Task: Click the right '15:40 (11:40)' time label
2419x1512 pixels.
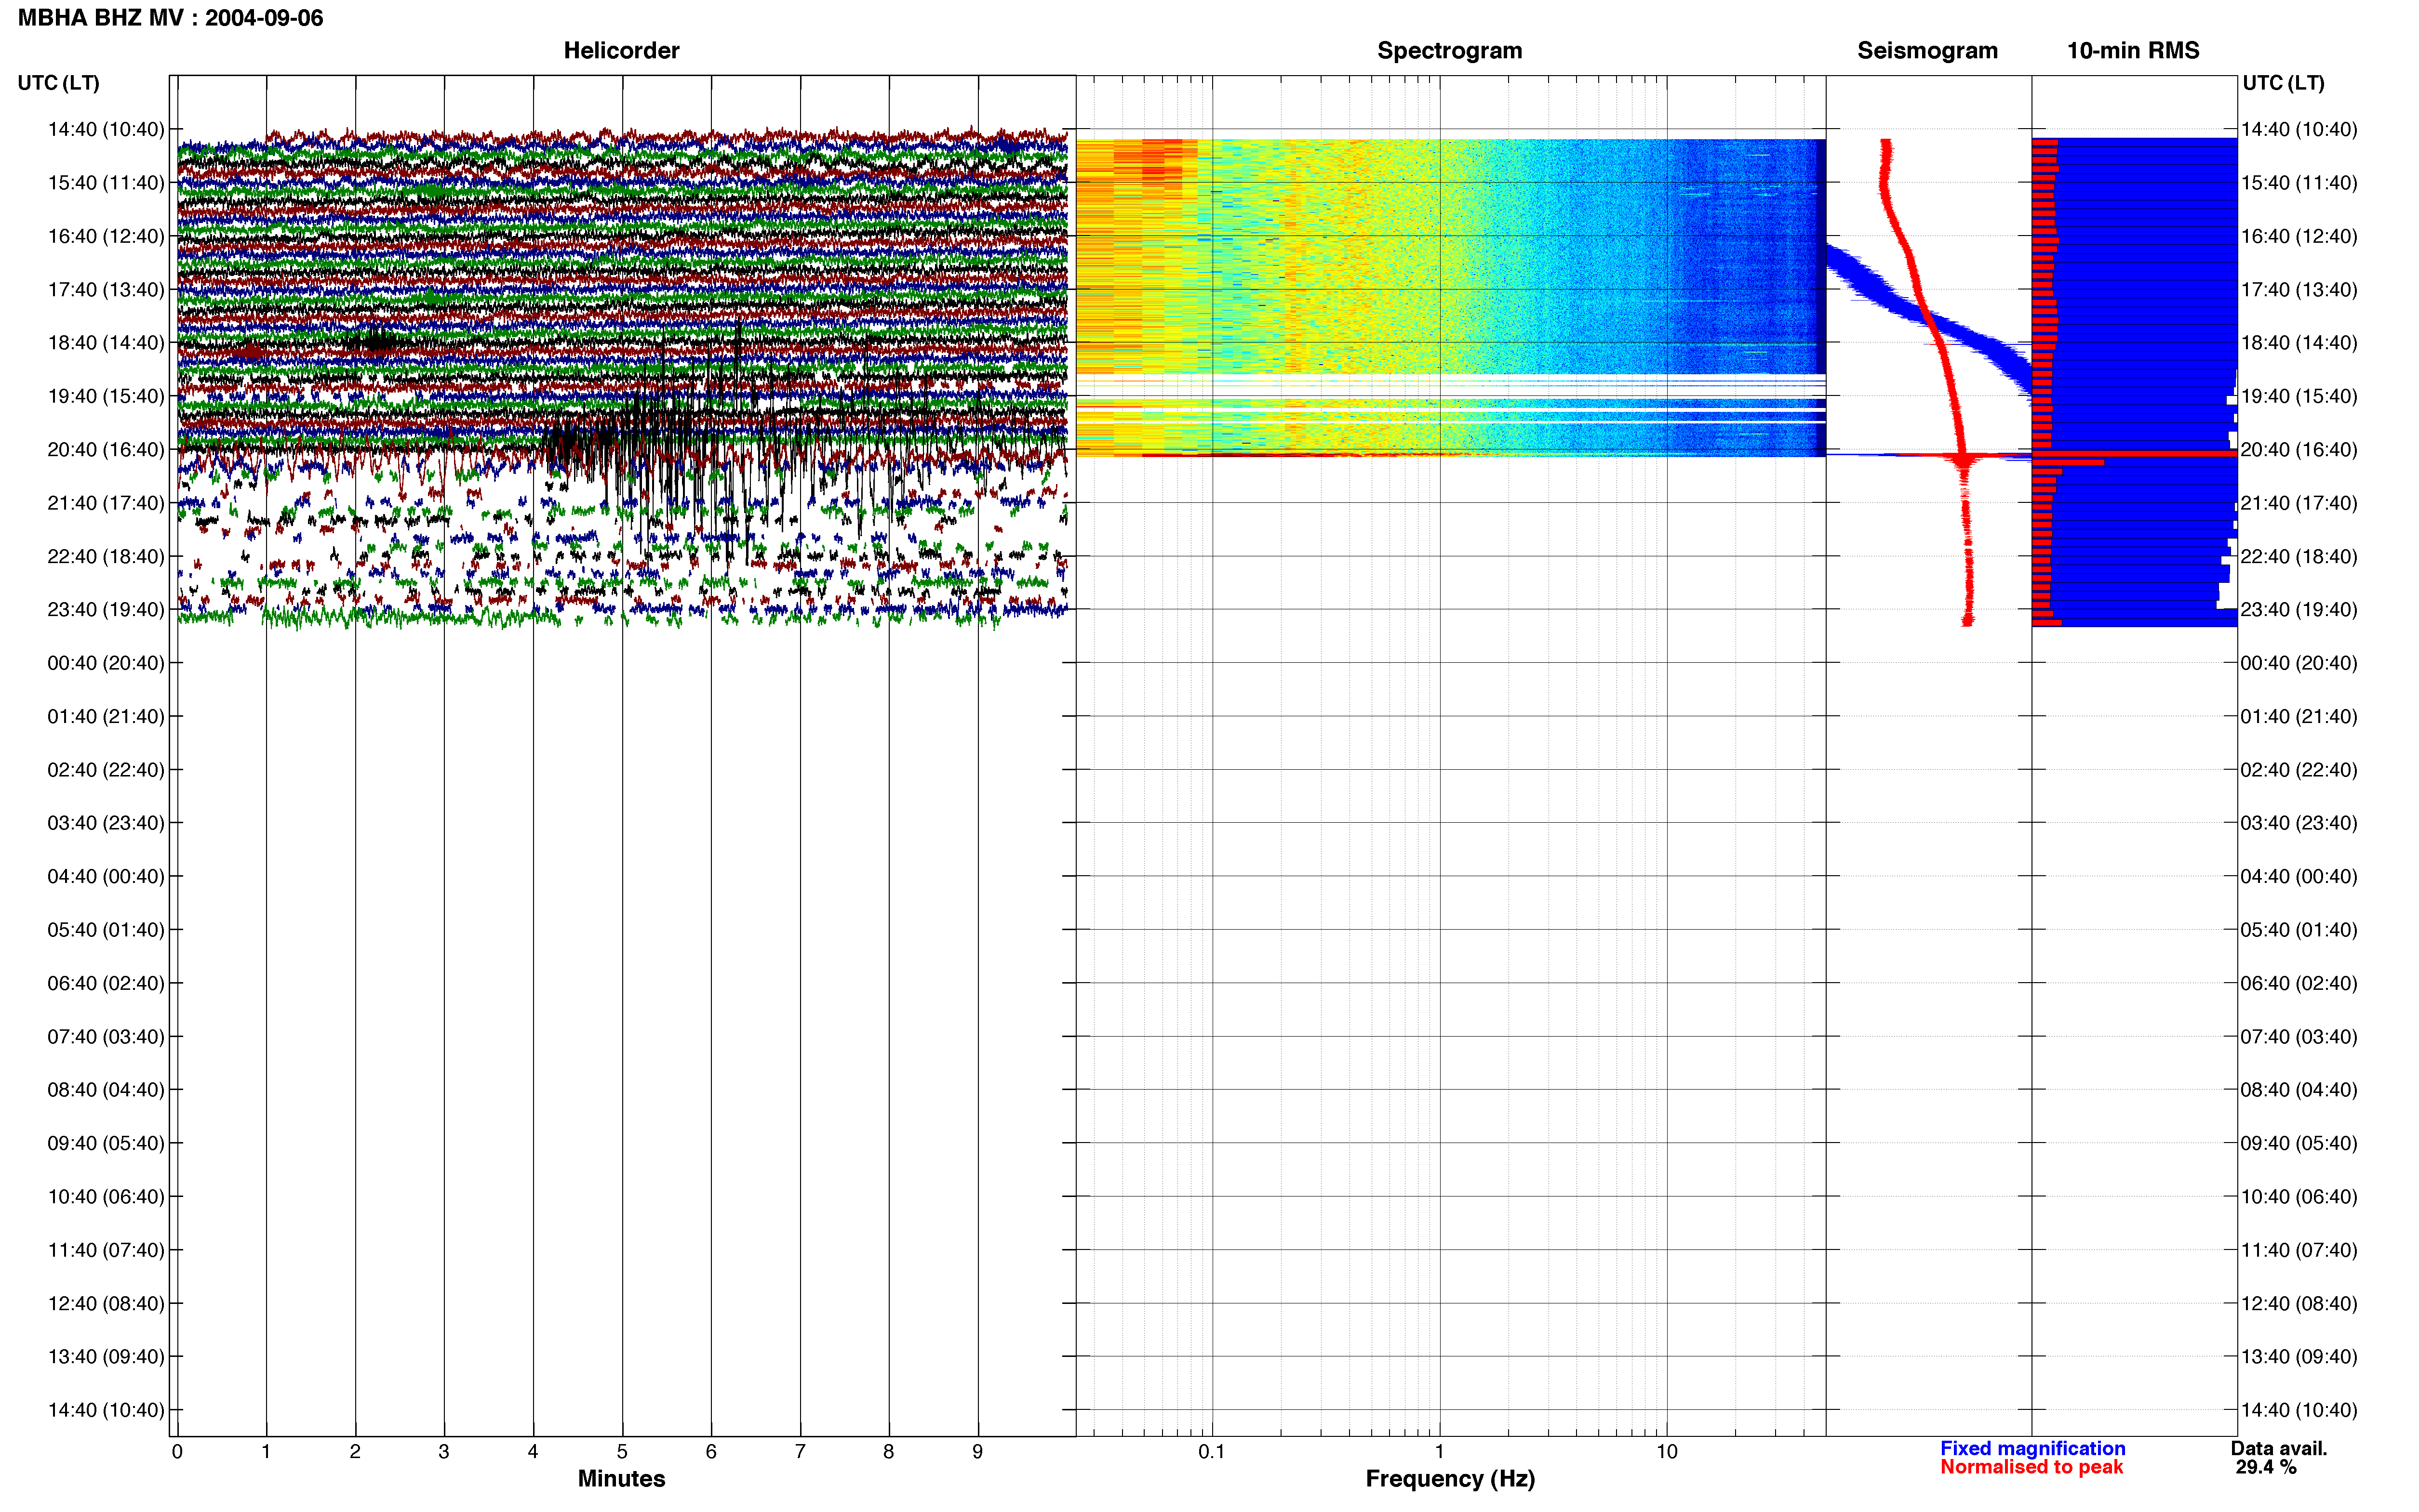Action: (x=2299, y=183)
